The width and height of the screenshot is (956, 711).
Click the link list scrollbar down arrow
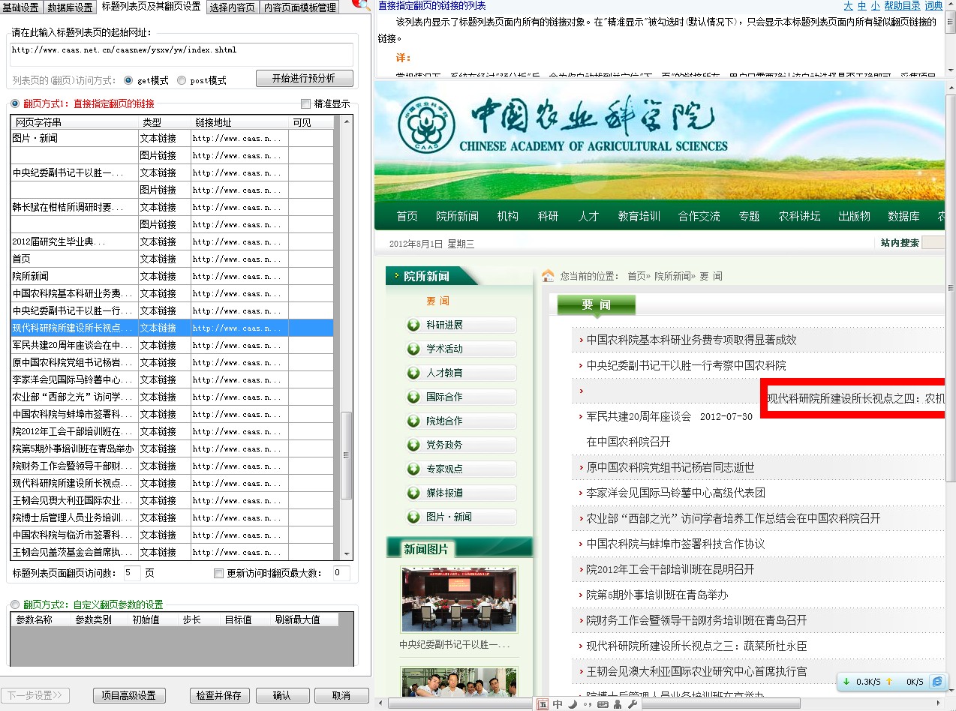coord(347,553)
